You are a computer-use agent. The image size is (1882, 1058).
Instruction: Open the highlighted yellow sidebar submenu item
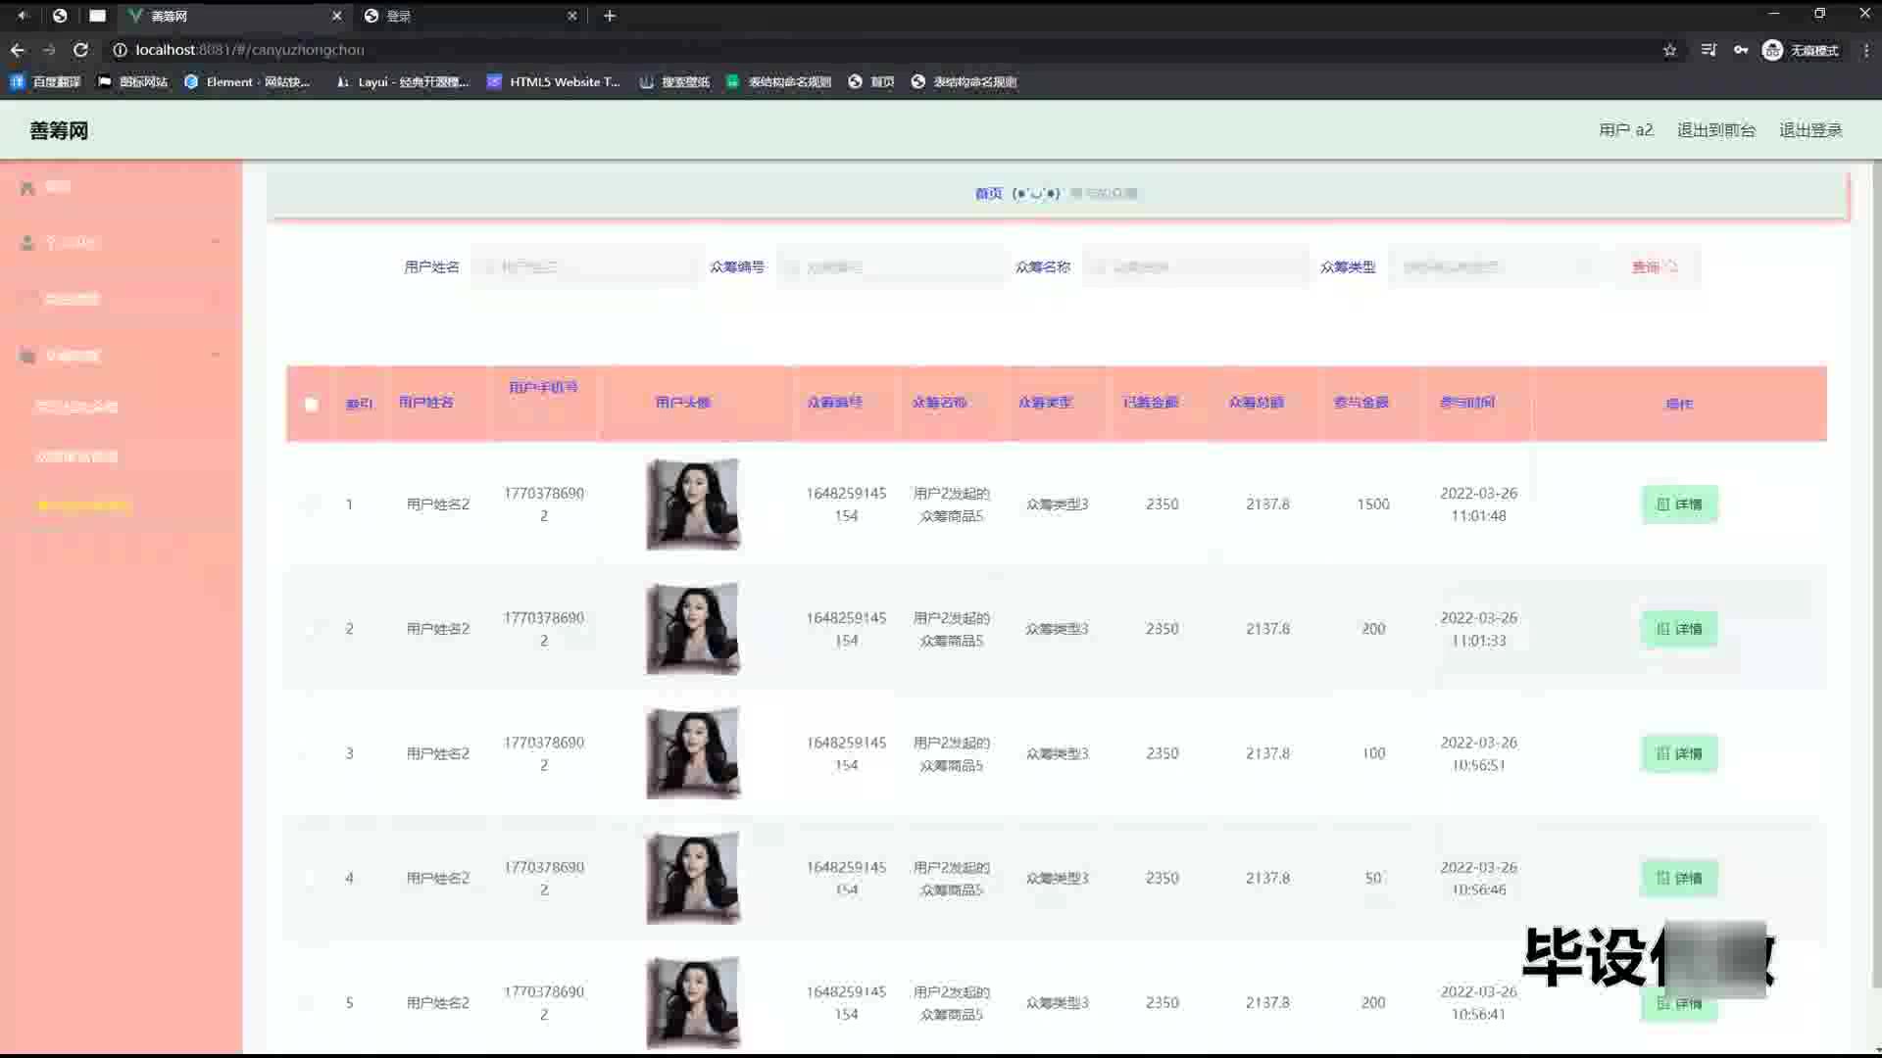(x=84, y=506)
